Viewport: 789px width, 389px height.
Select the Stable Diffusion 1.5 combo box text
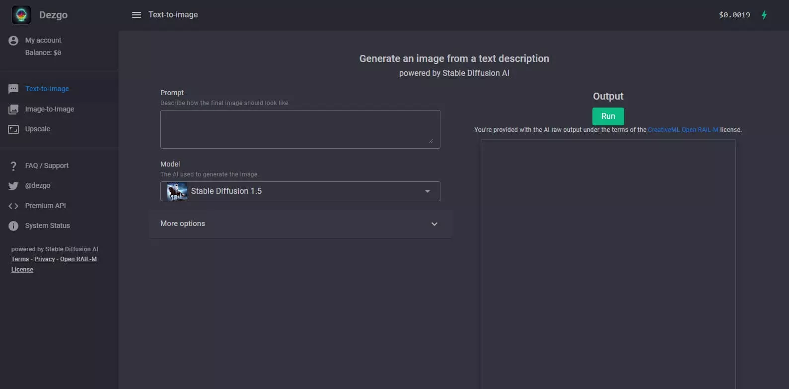pos(226,191)
